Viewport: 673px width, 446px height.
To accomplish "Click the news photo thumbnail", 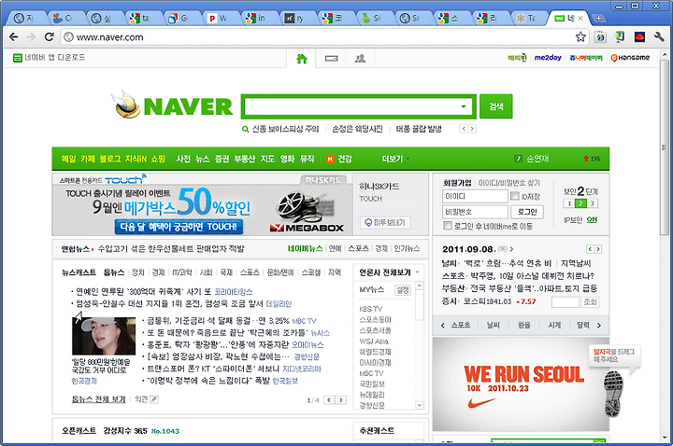I will point(104,336).
